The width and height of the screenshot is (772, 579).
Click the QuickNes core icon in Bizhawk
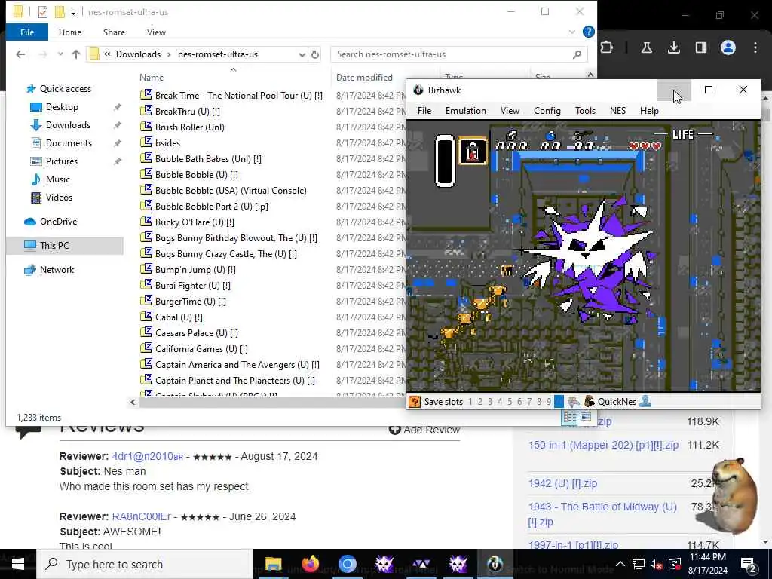[x=589, y=402]
